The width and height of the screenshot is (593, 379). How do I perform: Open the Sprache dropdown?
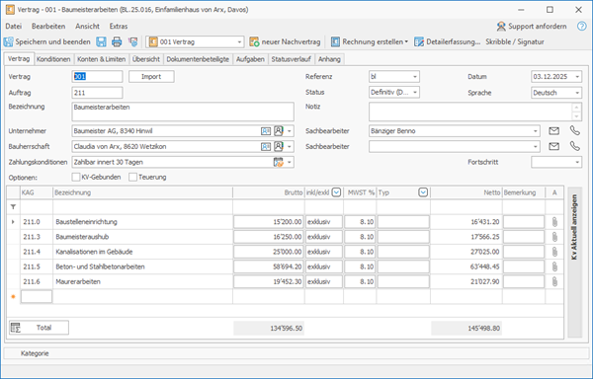click(577, 93)
